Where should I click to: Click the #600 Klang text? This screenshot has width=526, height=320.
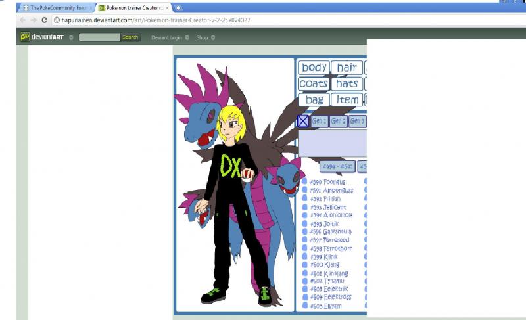coord(325,265)
